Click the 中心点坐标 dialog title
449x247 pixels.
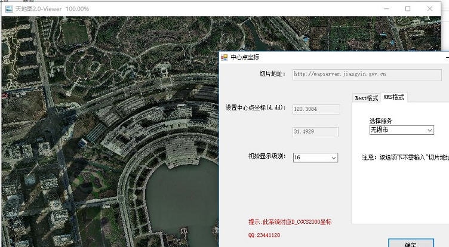(x=245, y=57)
